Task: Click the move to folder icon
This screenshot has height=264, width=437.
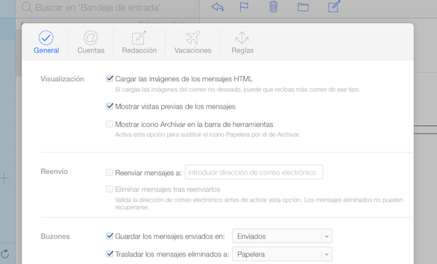Action: coord(303,7)
